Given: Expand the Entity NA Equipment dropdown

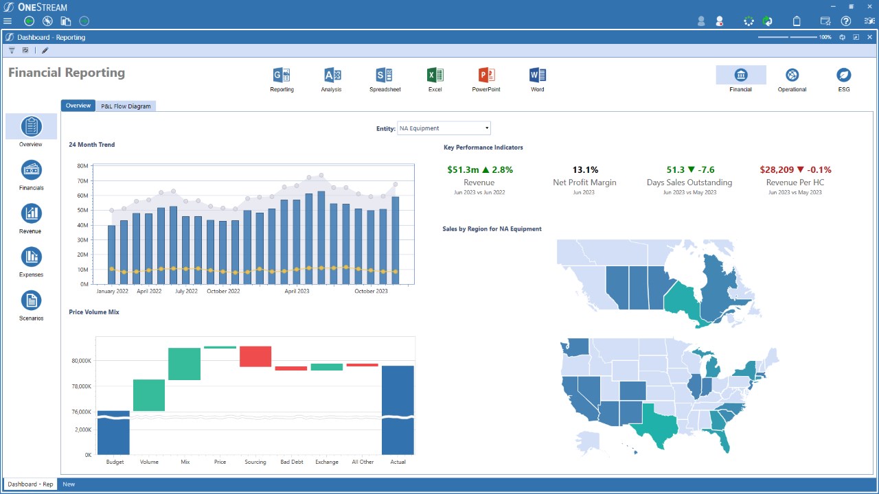Looking at the screenshot, I should tap(444, 128).
